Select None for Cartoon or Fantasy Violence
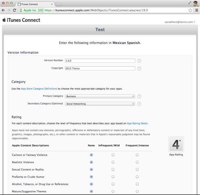 tap(91, 155)
